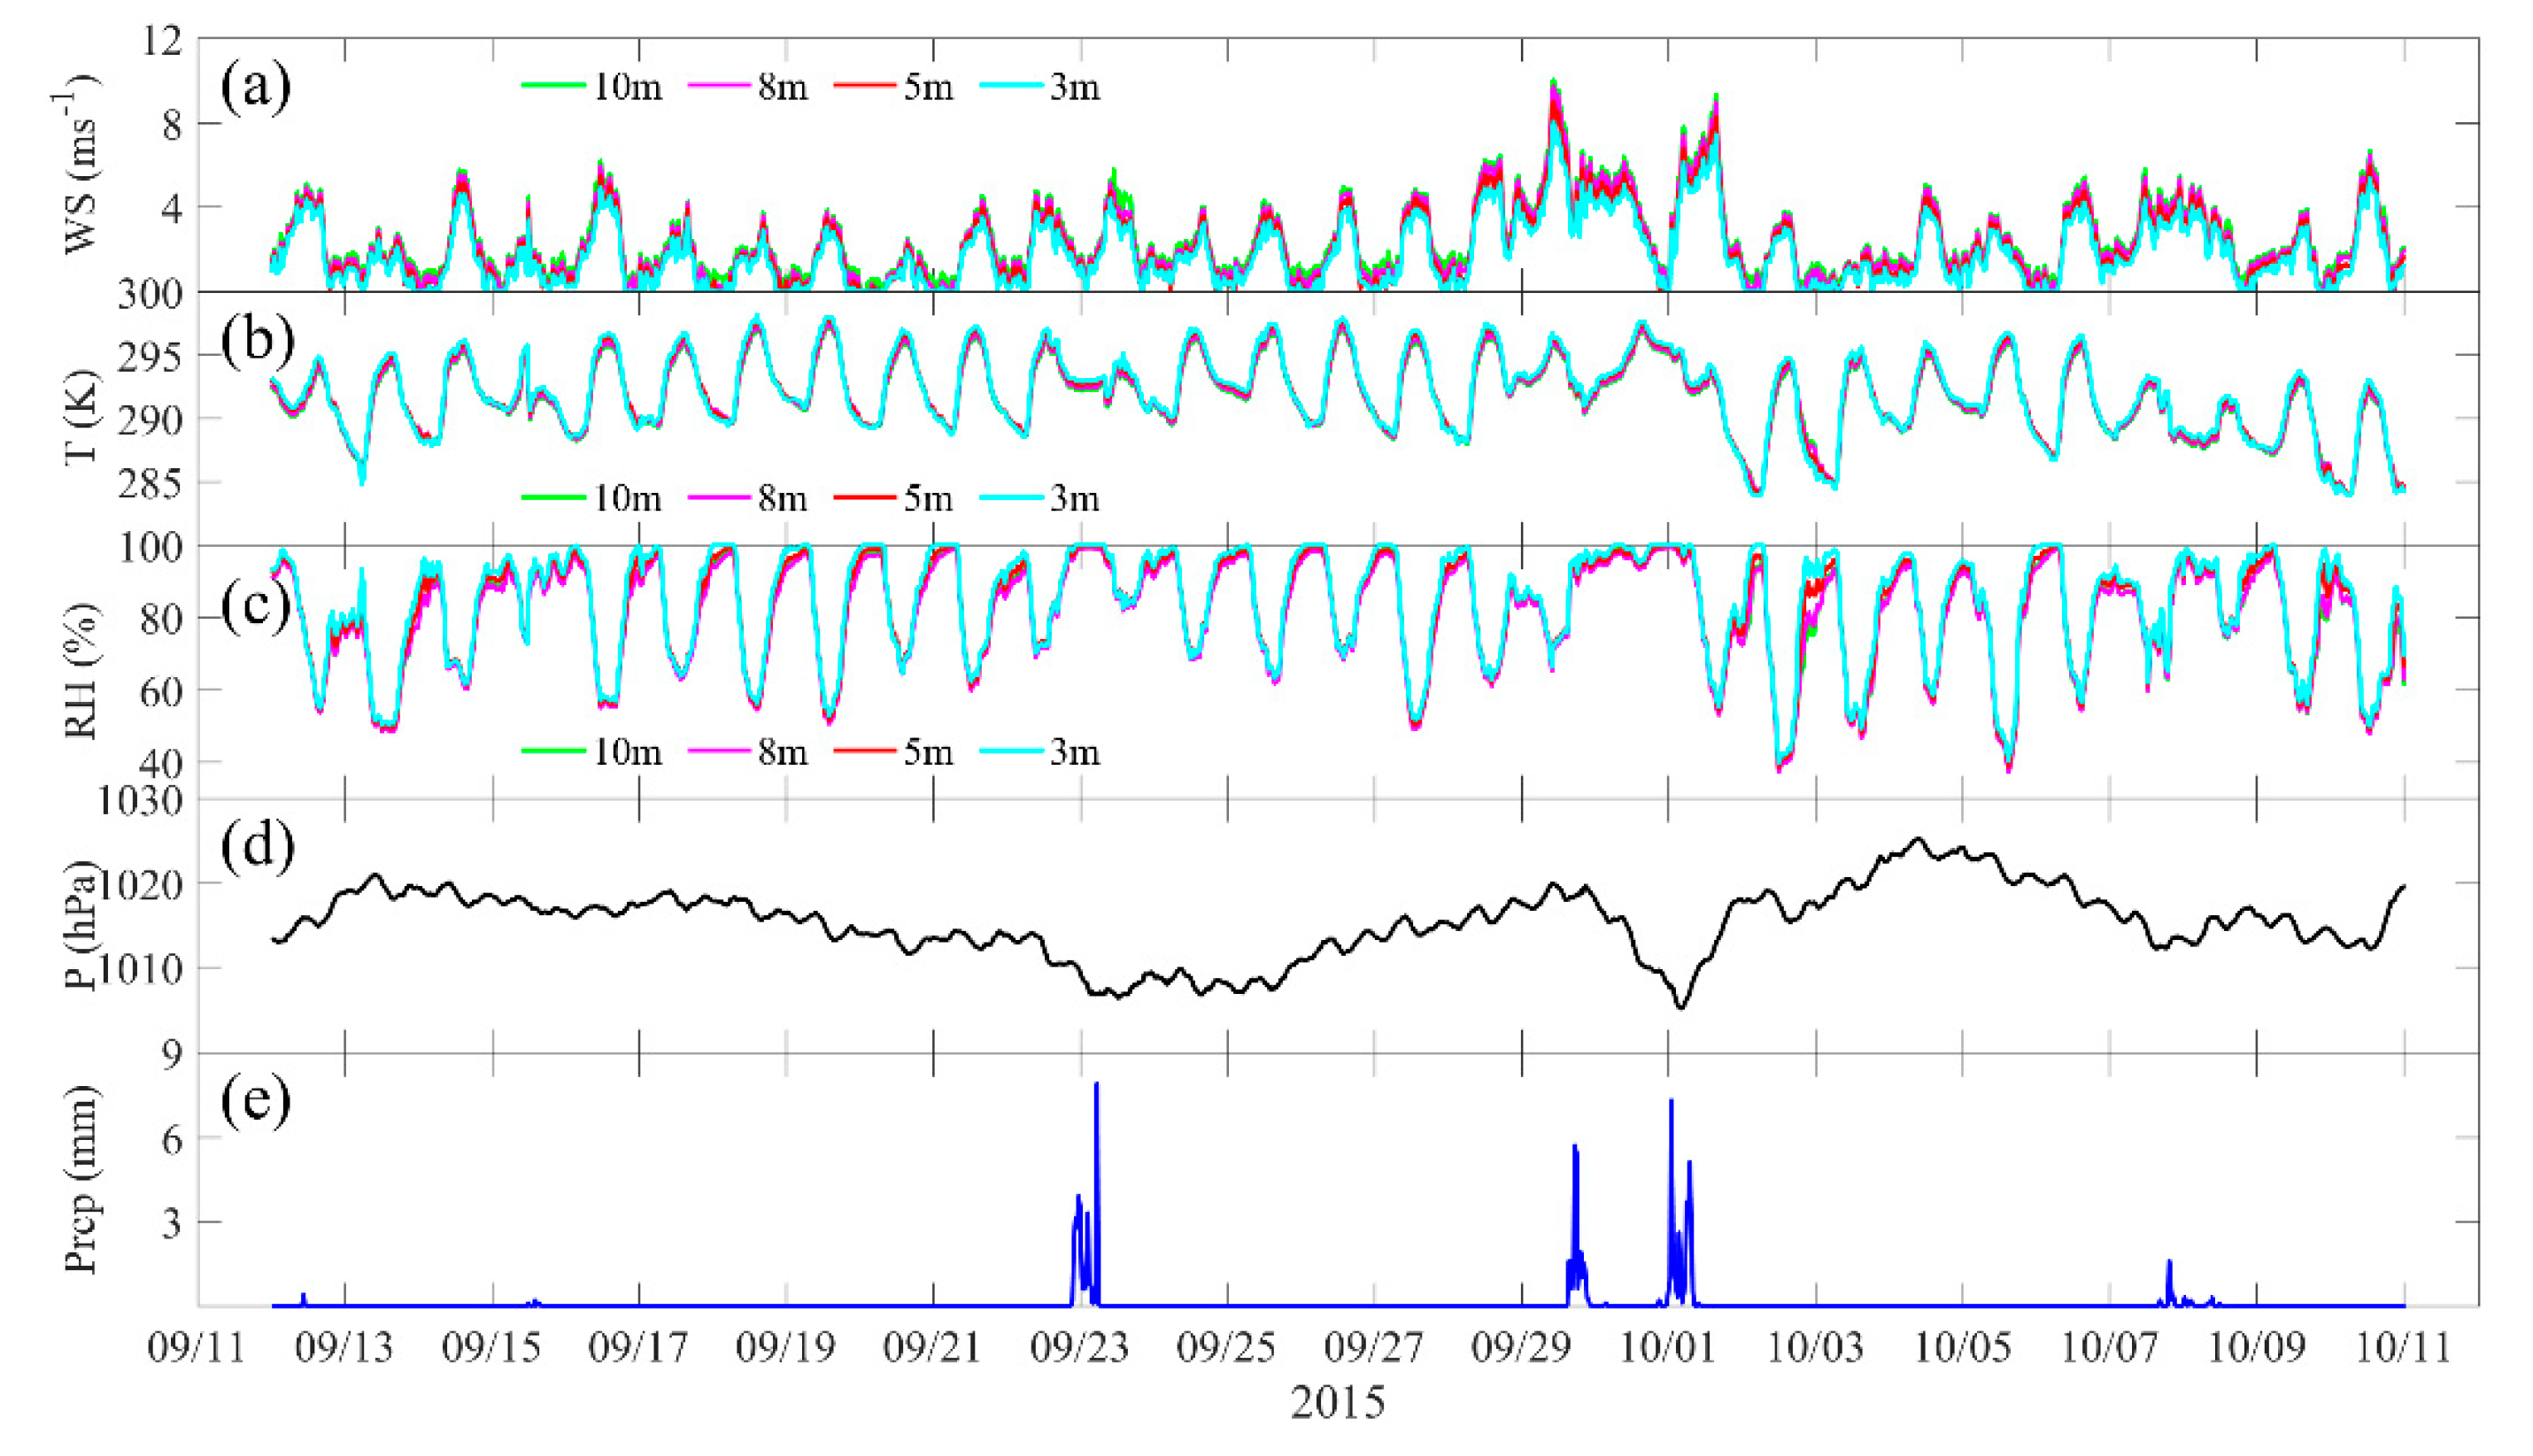Click the 1030 tick on pressure axis

click(x=141, y=802)
